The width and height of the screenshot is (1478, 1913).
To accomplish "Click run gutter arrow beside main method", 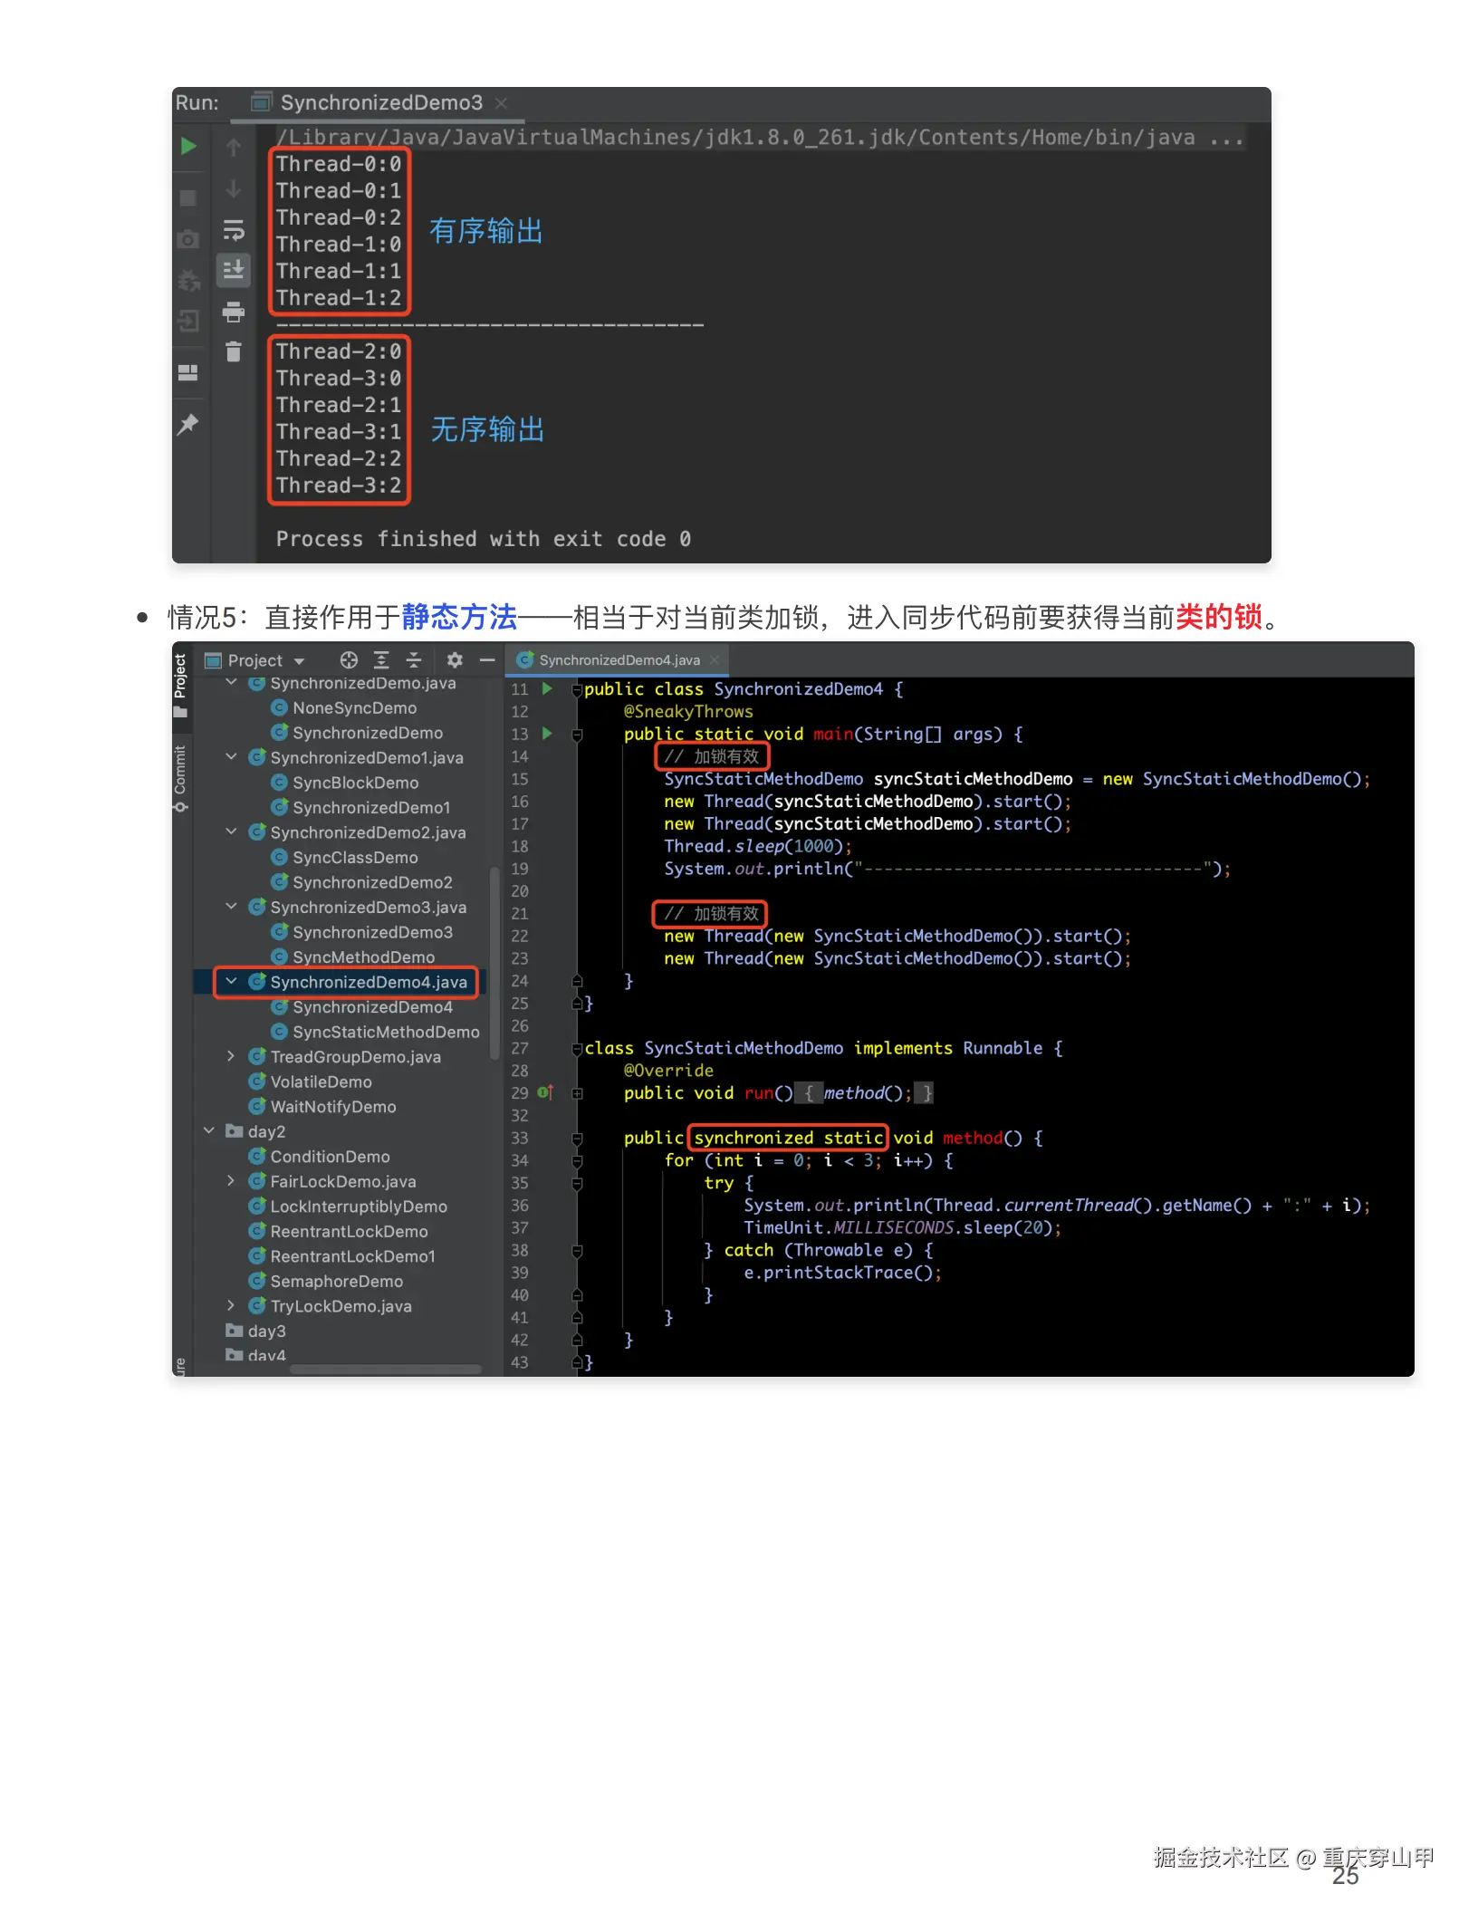I will (x=547, y=733).
